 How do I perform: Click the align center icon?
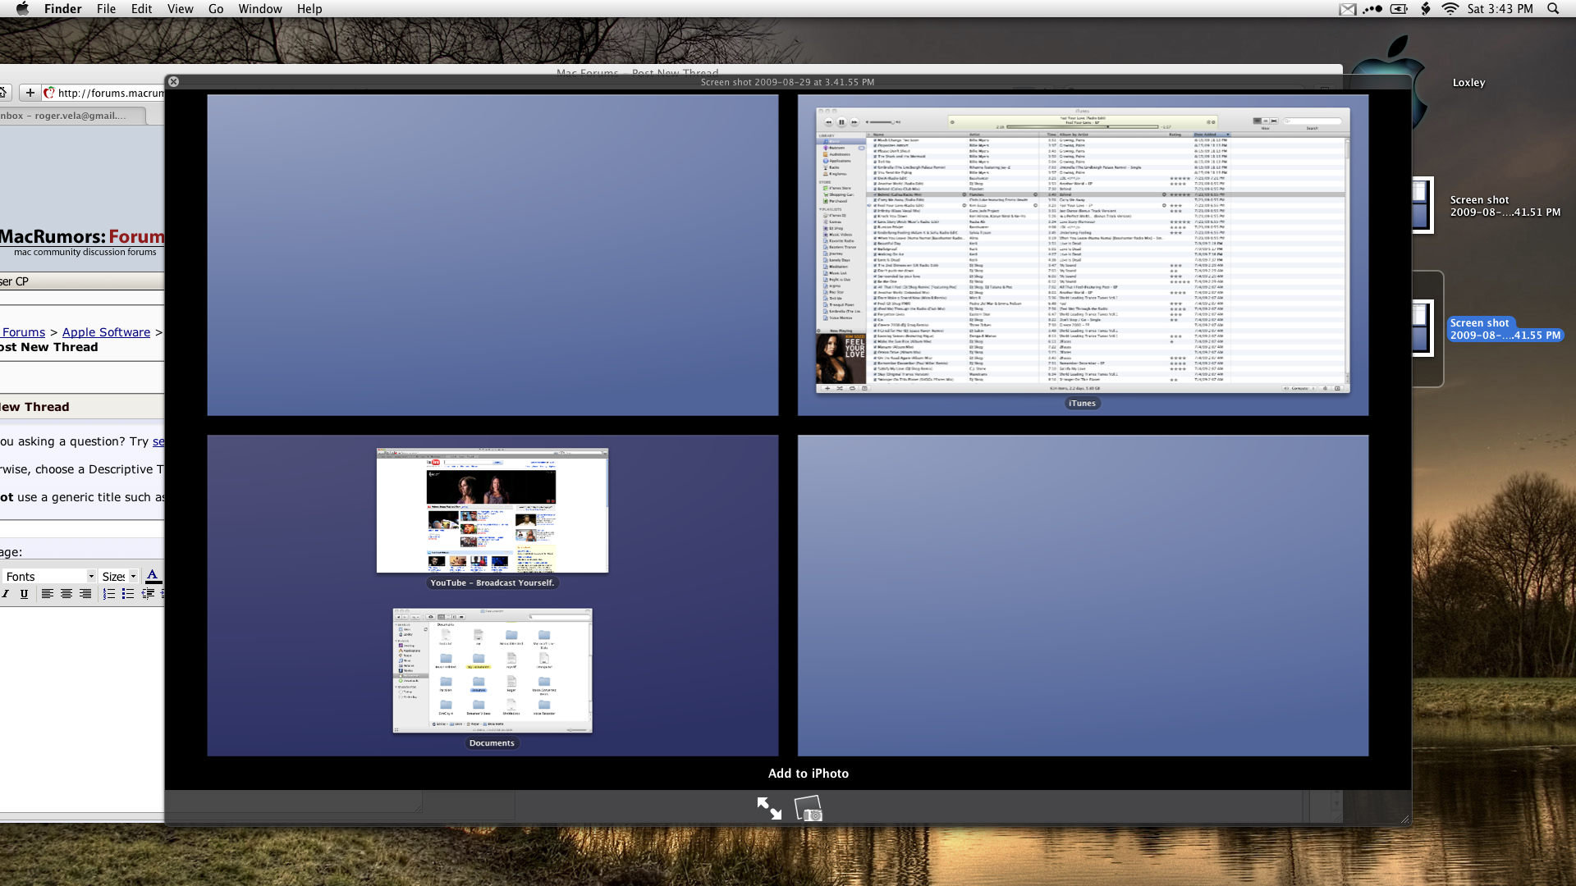pos(66,594)
